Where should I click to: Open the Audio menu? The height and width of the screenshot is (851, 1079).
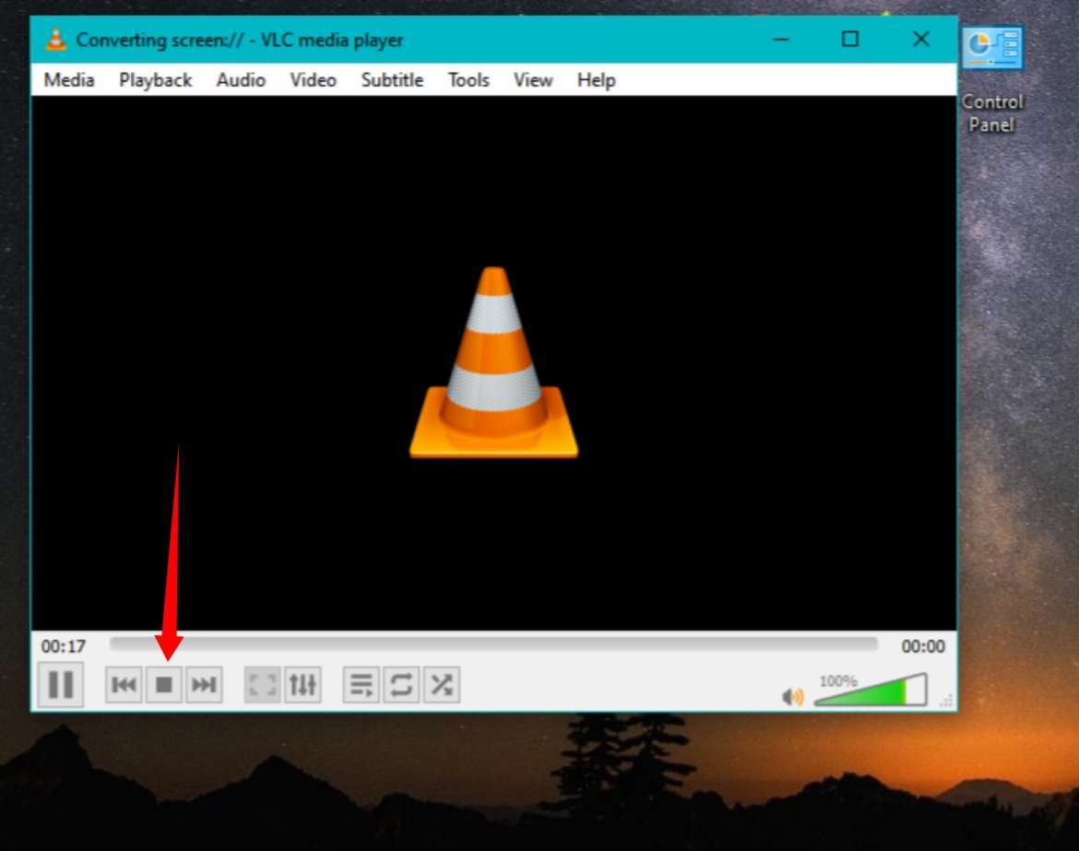(241, 80)
